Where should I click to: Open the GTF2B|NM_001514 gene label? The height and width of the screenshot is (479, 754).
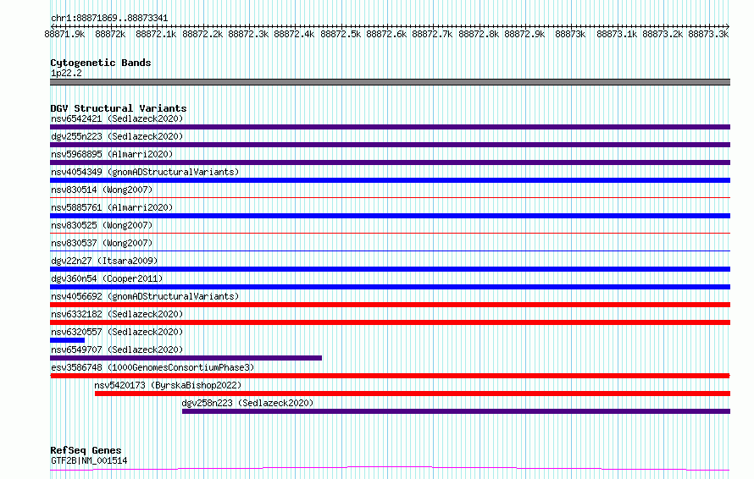(89, 460)
